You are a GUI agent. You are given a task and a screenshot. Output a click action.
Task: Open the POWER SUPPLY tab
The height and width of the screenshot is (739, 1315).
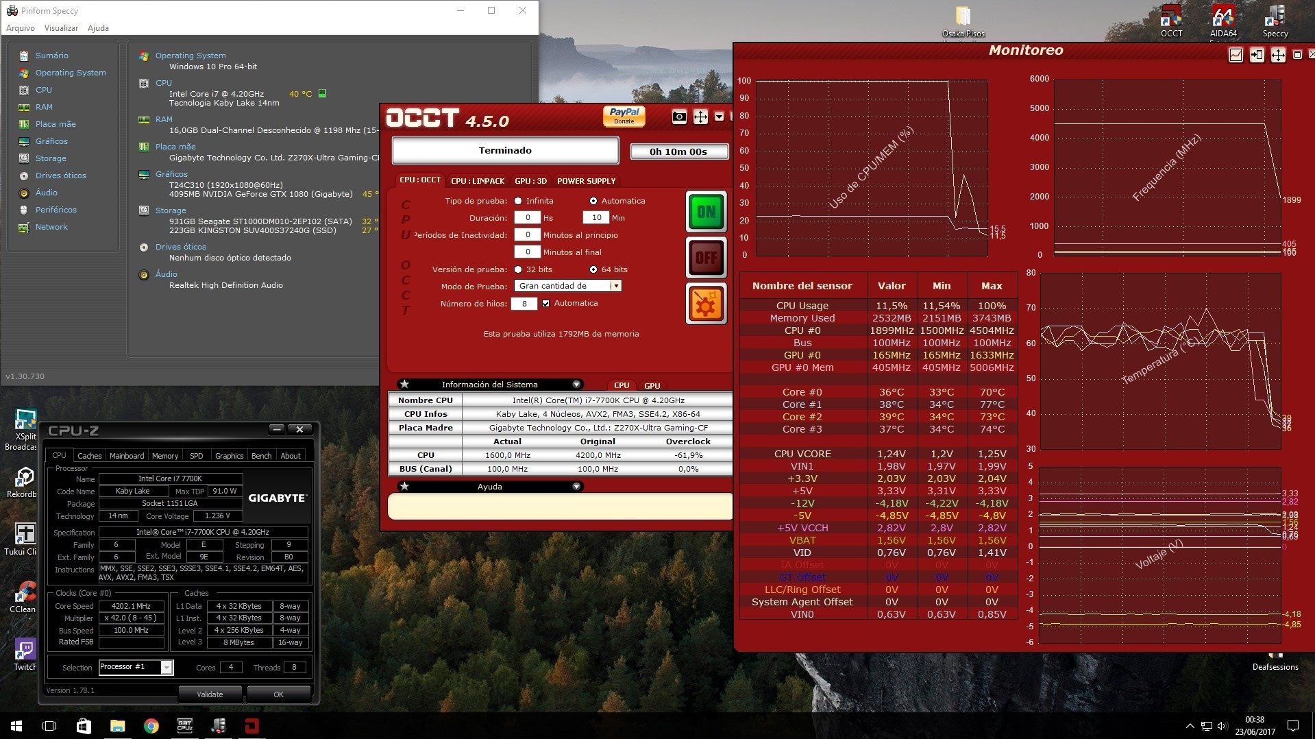(586, 181)
